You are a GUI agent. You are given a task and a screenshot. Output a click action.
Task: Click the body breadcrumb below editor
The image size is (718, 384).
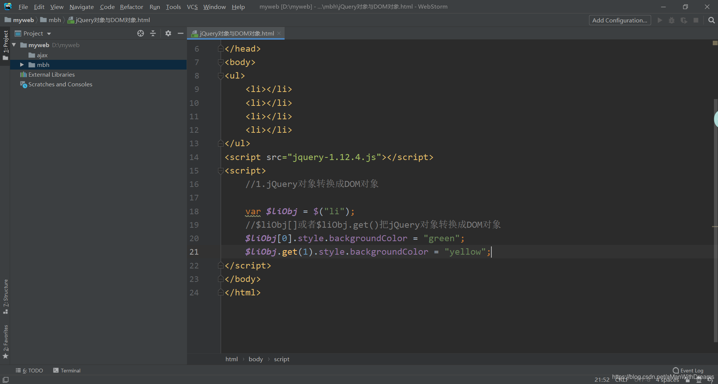pos(256,359)
